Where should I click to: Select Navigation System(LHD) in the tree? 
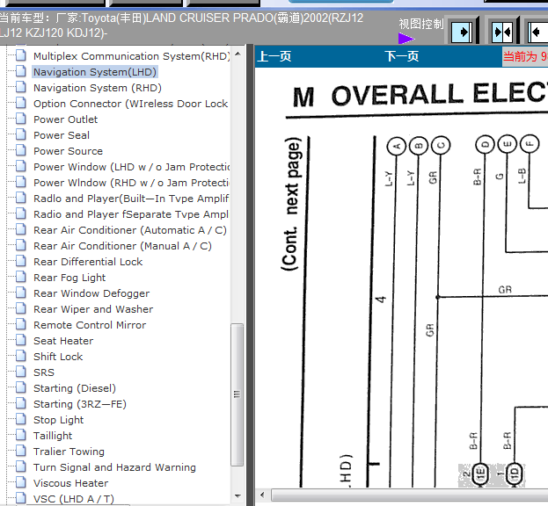[95, 72]
